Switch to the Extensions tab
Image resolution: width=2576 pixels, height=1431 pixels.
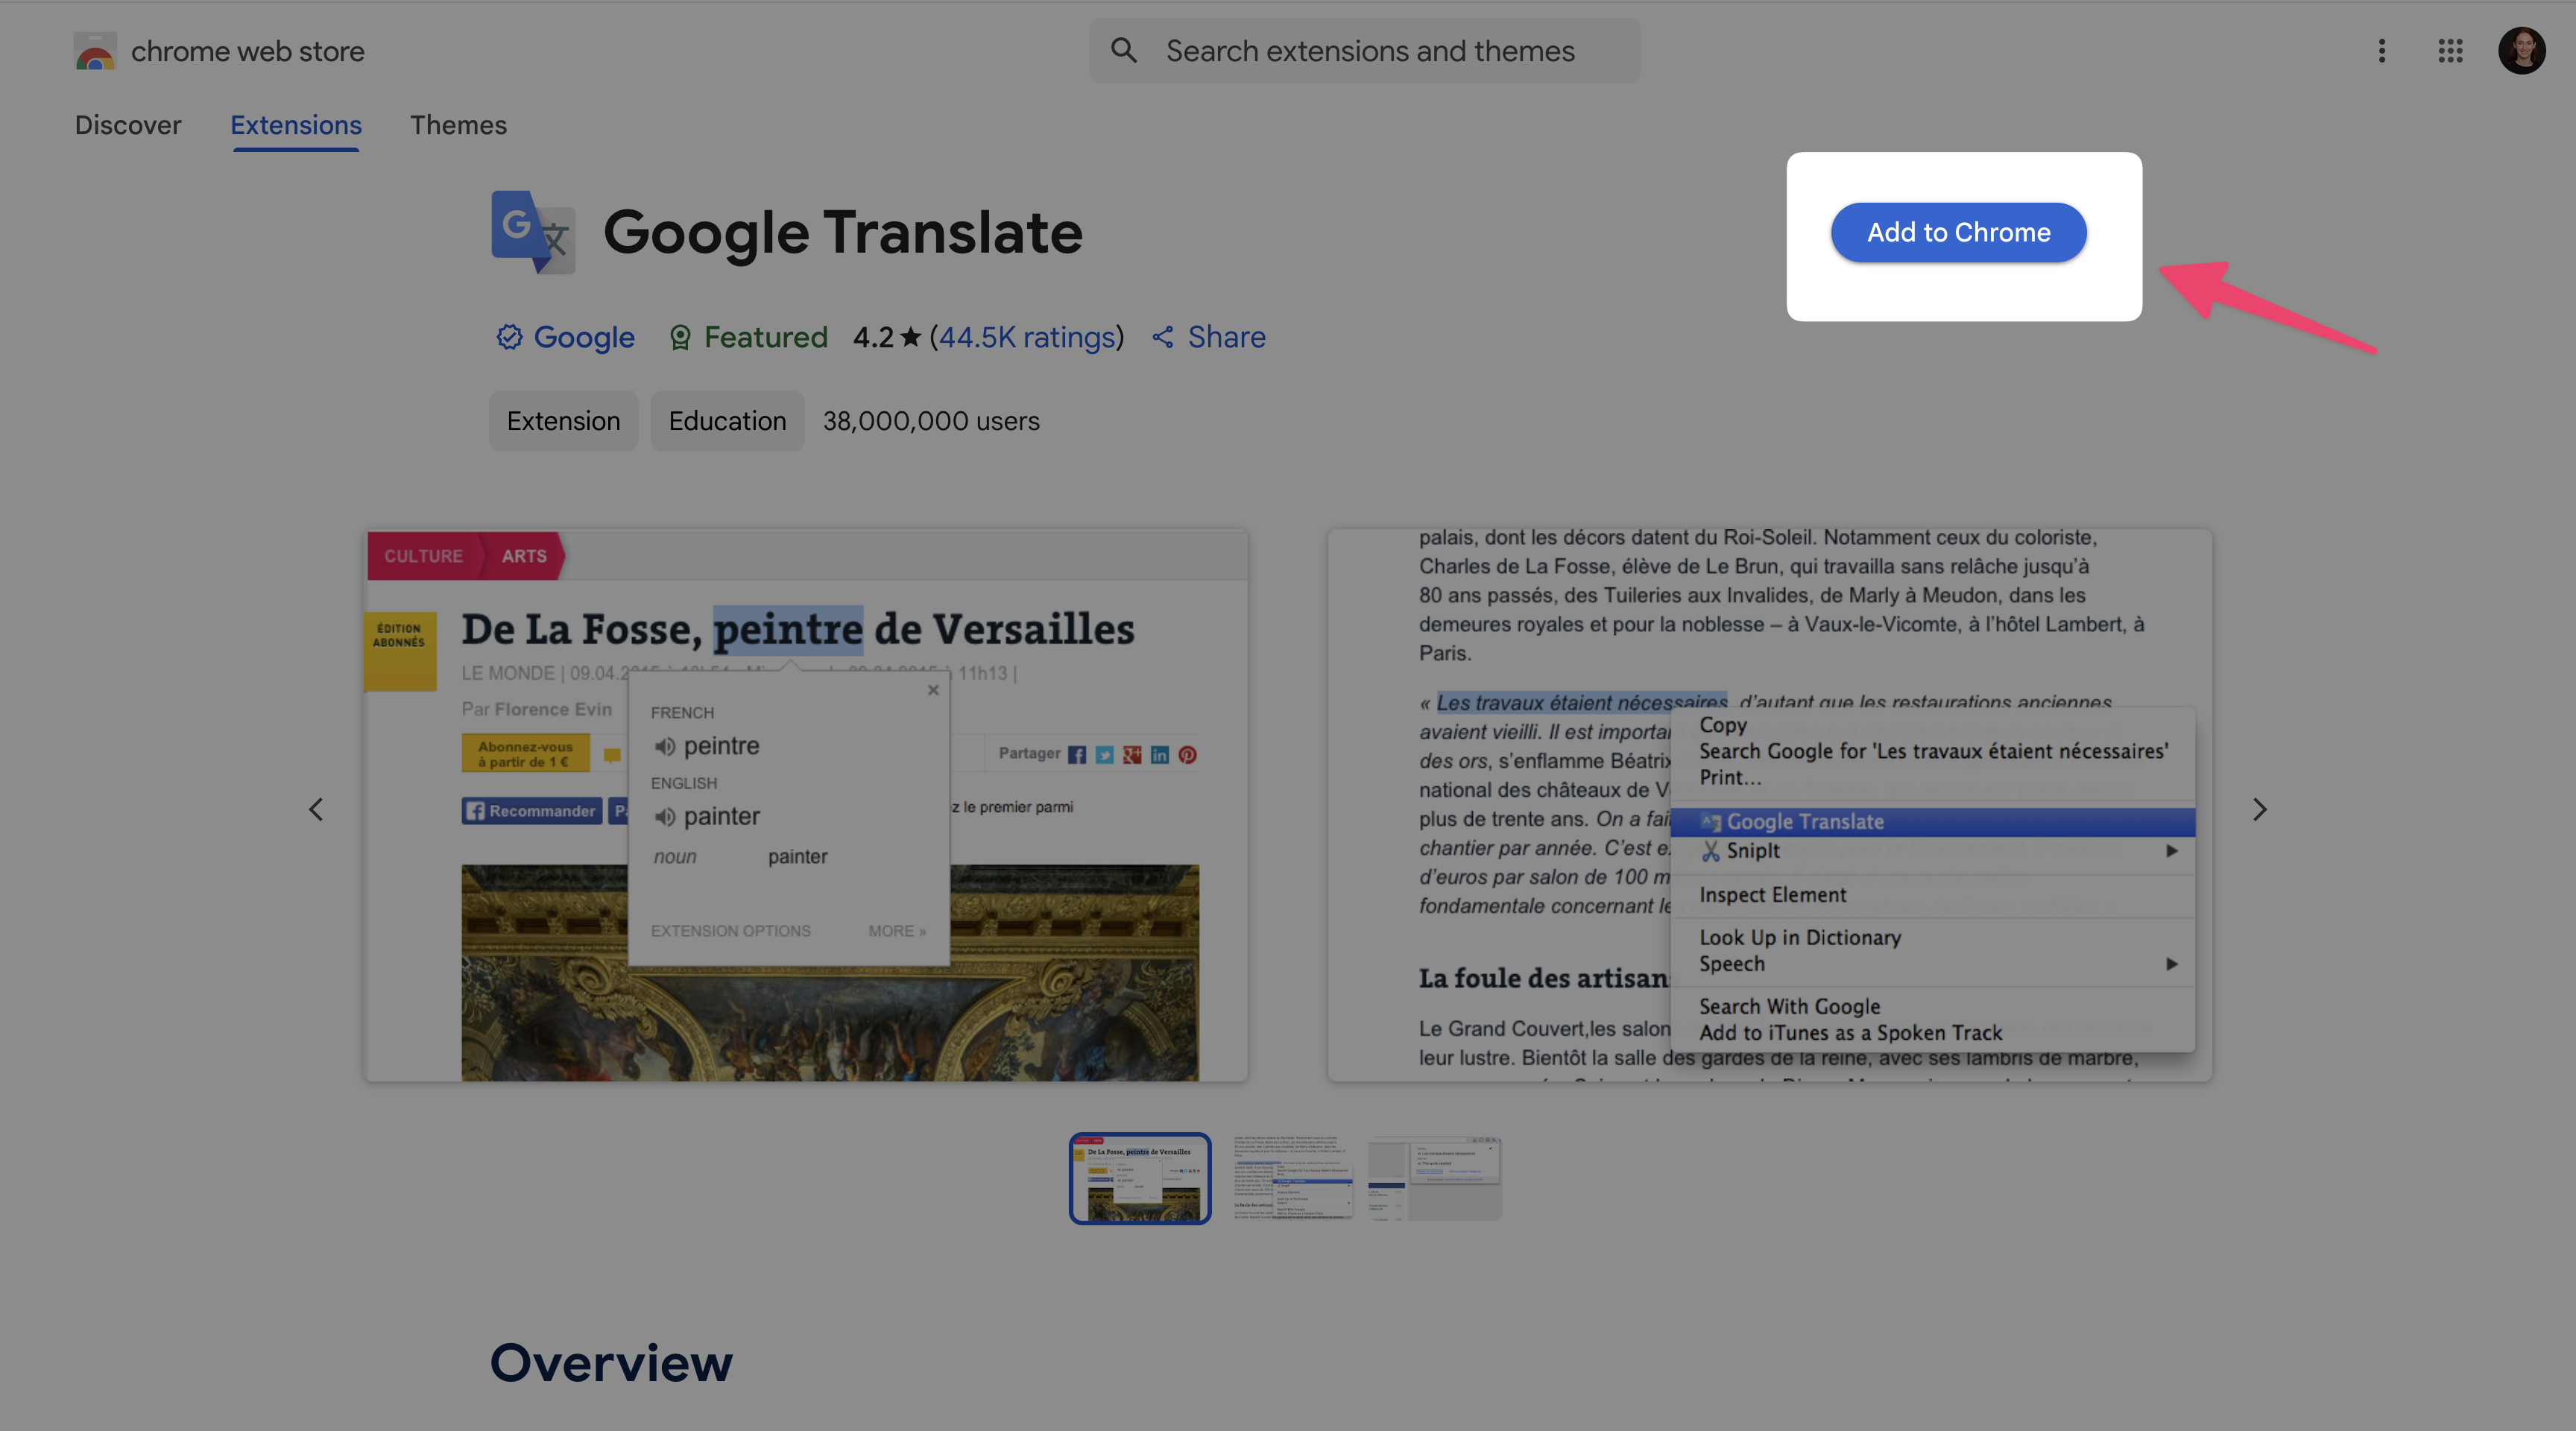pos(296,125)
